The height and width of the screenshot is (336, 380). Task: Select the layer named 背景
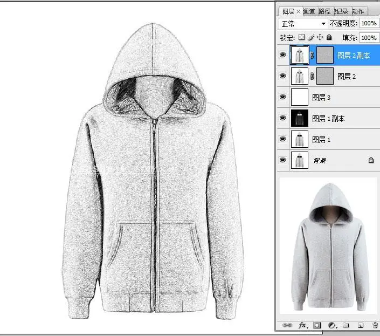tap(320, 161)
